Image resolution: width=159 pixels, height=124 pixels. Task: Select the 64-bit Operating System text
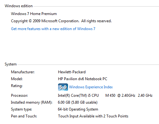pyautogui.click(x=78, y=109)
